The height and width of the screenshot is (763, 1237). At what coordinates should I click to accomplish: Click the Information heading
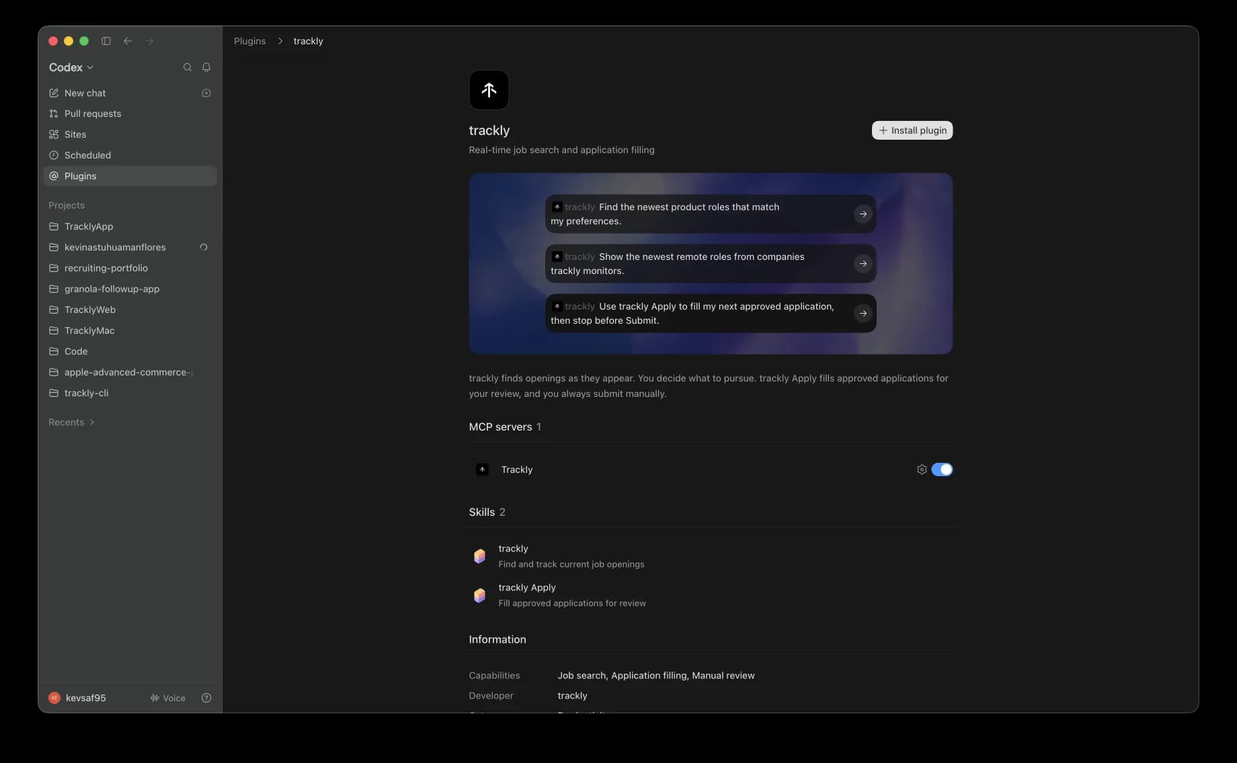[497, 640]
